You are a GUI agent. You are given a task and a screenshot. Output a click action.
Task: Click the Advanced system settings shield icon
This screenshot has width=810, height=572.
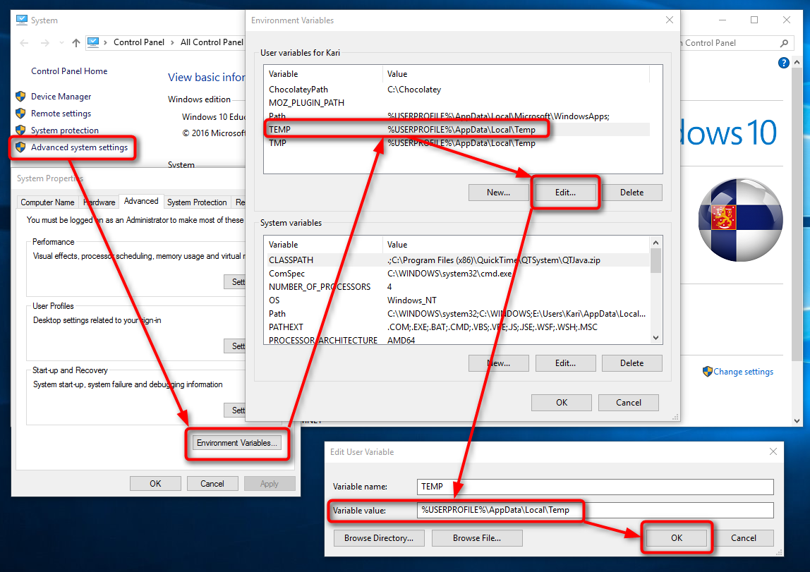click(x=20, y=147)
